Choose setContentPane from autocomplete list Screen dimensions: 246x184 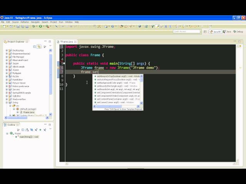116,99
